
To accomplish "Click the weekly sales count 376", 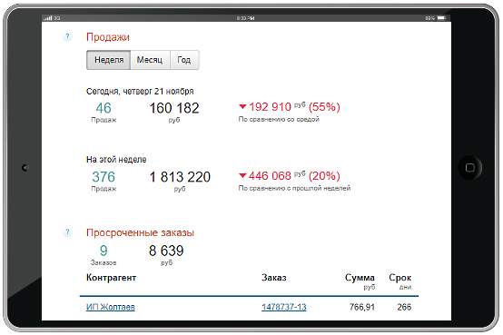I will pyautogui.click(x=104, y=177).
